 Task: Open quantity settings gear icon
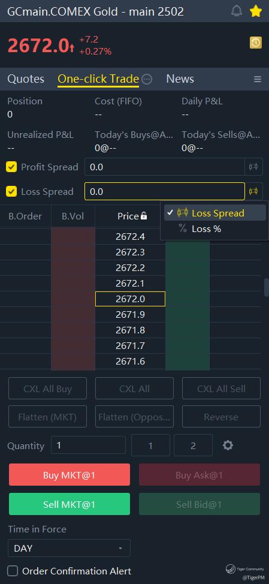point(228,445)
